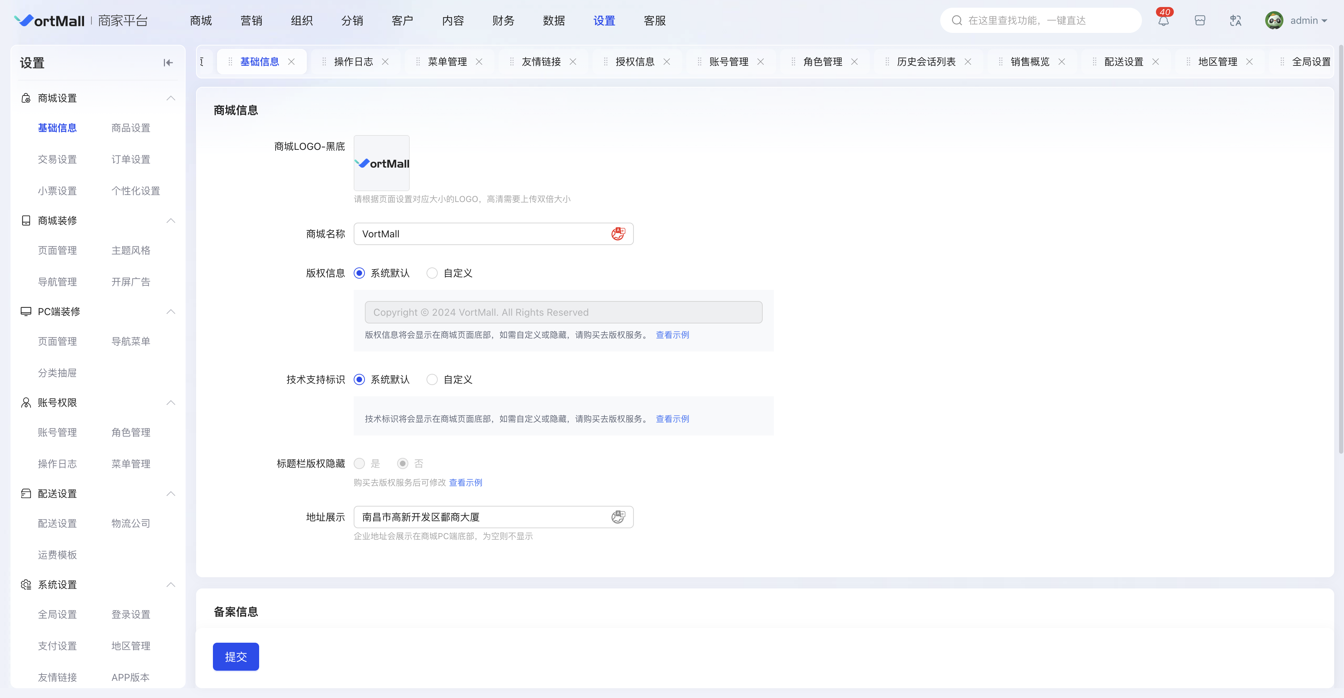This screenshot has height=698, width=1344.
Task: Collapse the settings sidebar panel
Action: 168,63
